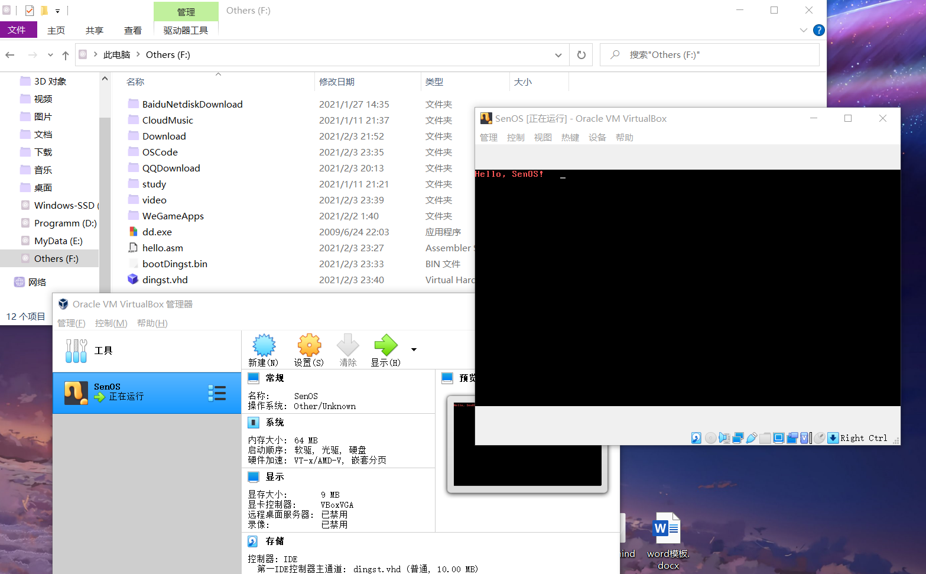The height and width of the screenshot is (574, 926).
Task: Open 控制(M) menu in VirtualBox Manager
Action: (x=111, y=323)
